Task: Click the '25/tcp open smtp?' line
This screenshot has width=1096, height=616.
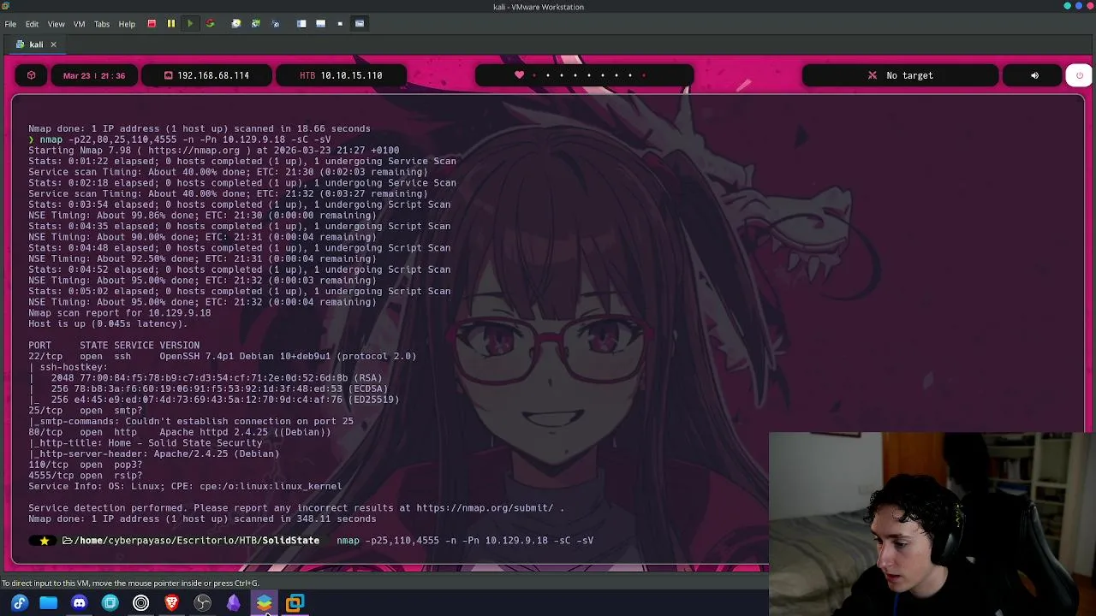Action: [86, 411]
